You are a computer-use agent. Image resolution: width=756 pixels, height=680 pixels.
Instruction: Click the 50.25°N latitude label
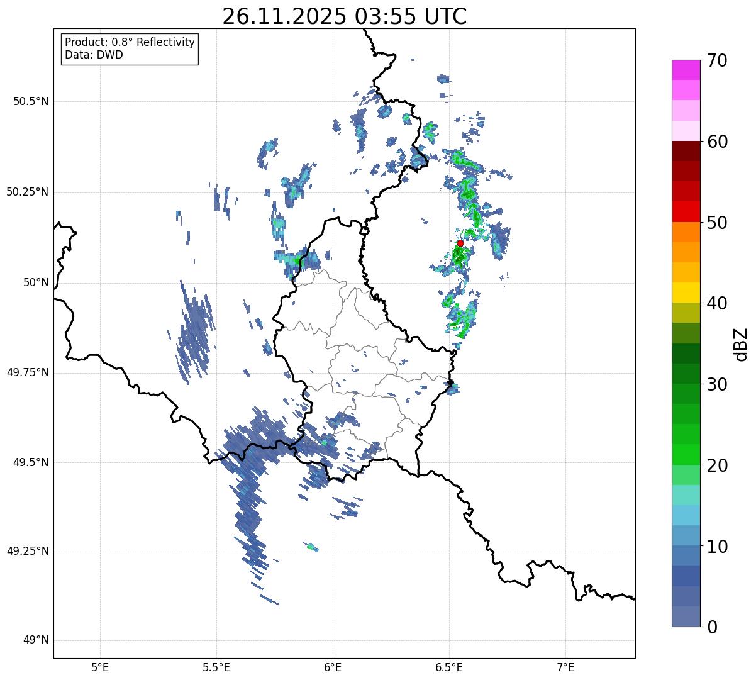pos(28,192)
